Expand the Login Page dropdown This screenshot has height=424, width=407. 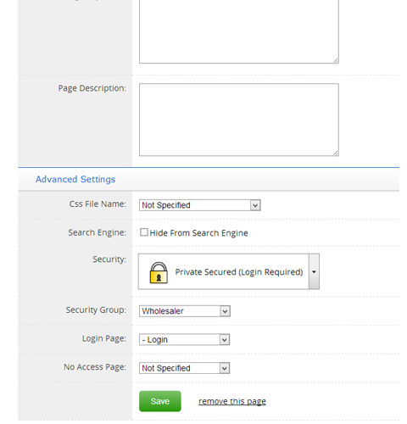coord(184,339)
